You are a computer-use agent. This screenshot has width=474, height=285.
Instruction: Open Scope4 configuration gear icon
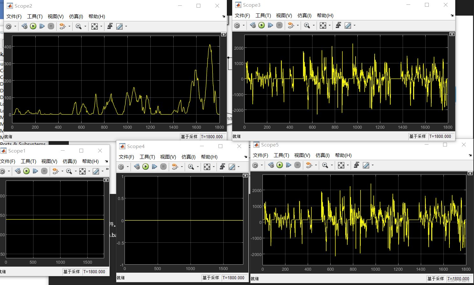[x=121, y=167]
